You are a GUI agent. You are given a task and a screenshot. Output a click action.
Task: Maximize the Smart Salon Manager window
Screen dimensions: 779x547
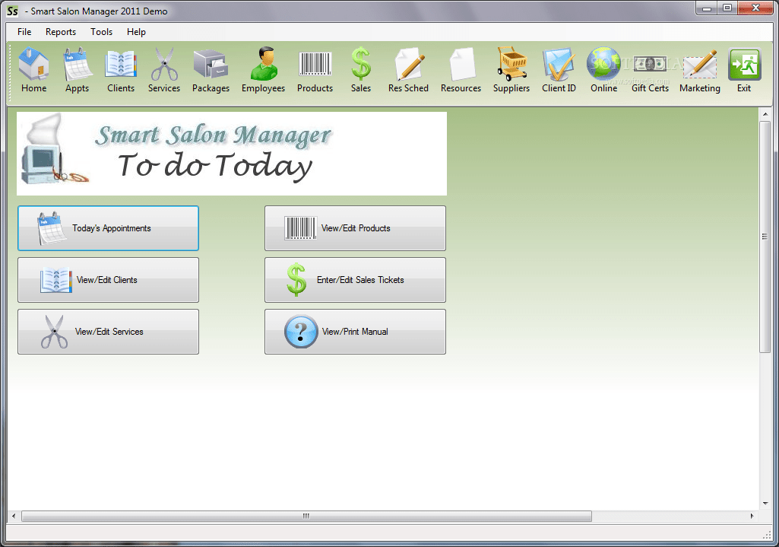point(727,8)
